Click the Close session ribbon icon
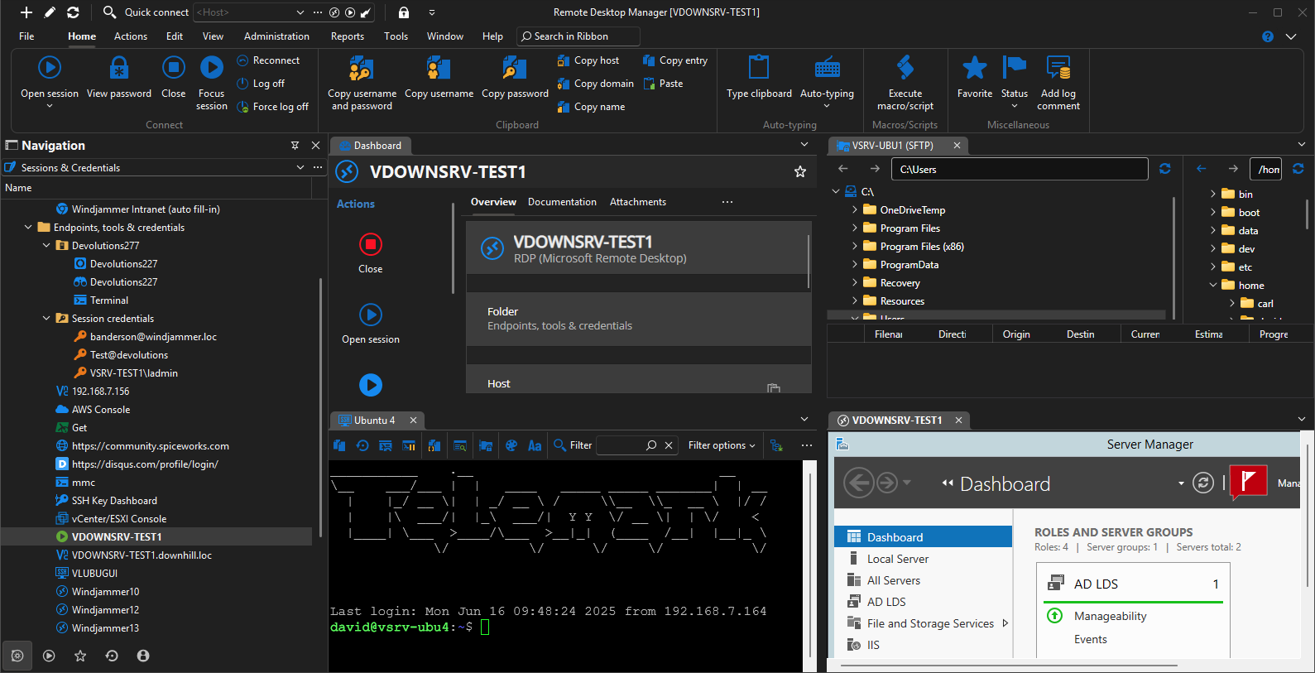The height and width of the screenshot is (673, 1315). 174,67
